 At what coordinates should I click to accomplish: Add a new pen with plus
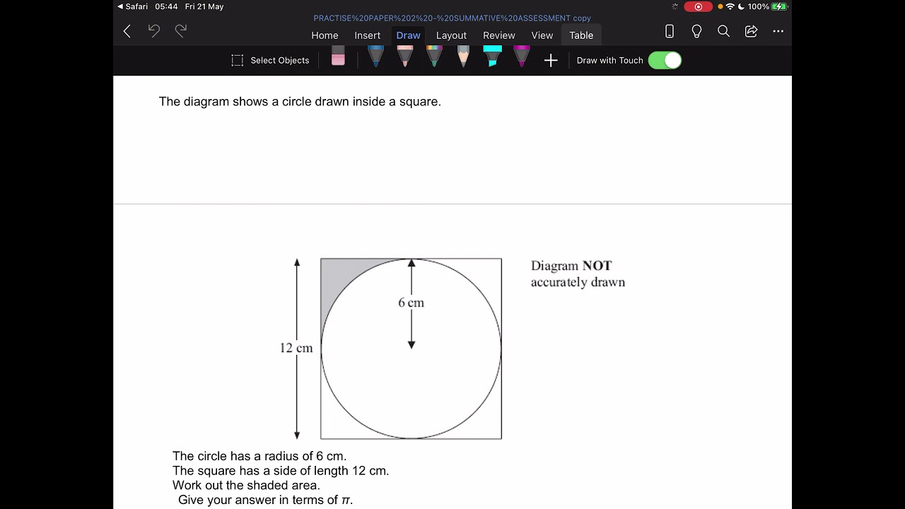[551, 61]
